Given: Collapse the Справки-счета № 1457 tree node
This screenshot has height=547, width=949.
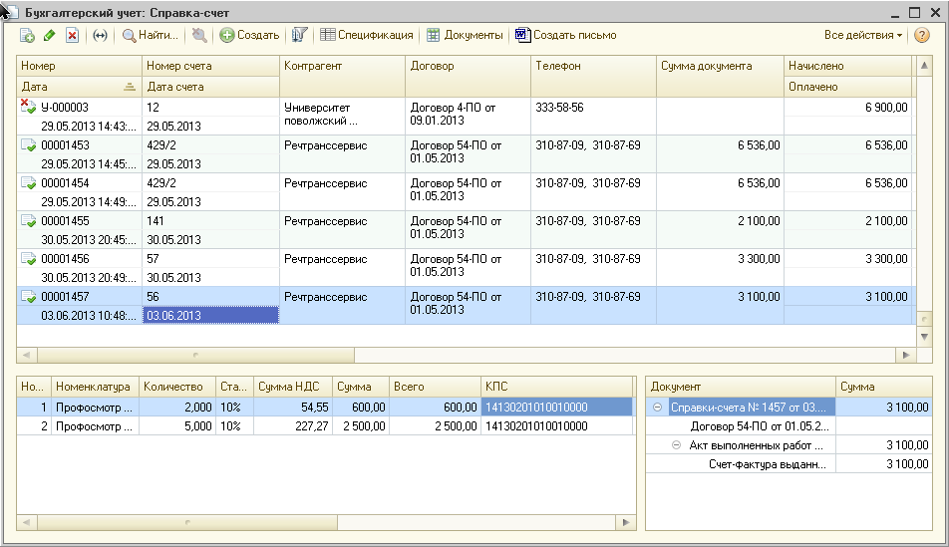Looking at the screenshot, I should [658, 408].
